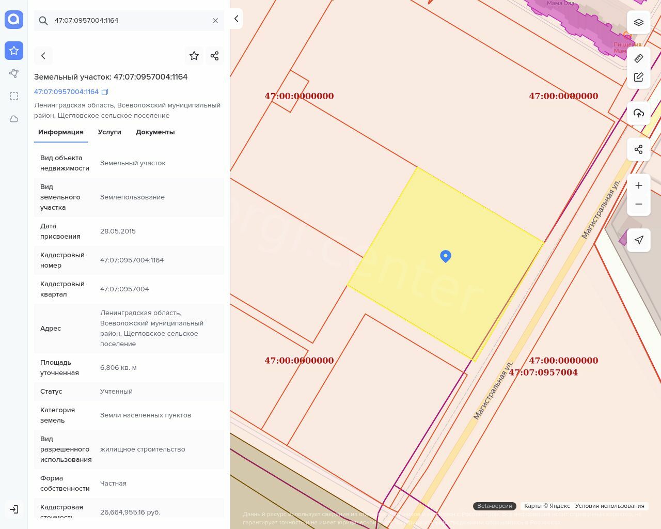The height and width of the screenshot is (529, 661).
Task: Clear the search field text
Action: click(215, 21)
